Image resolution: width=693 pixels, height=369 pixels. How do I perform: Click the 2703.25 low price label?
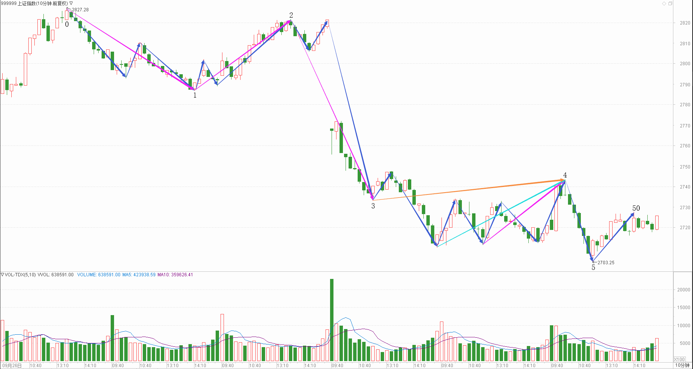[x=606, y=263]
